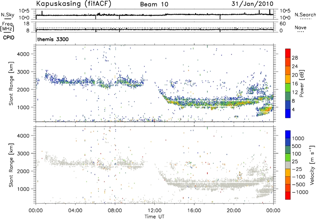Click the 4000 km tick in power panel
The width and height of the screenshot is (316, 219).
[x=23, y=54]
